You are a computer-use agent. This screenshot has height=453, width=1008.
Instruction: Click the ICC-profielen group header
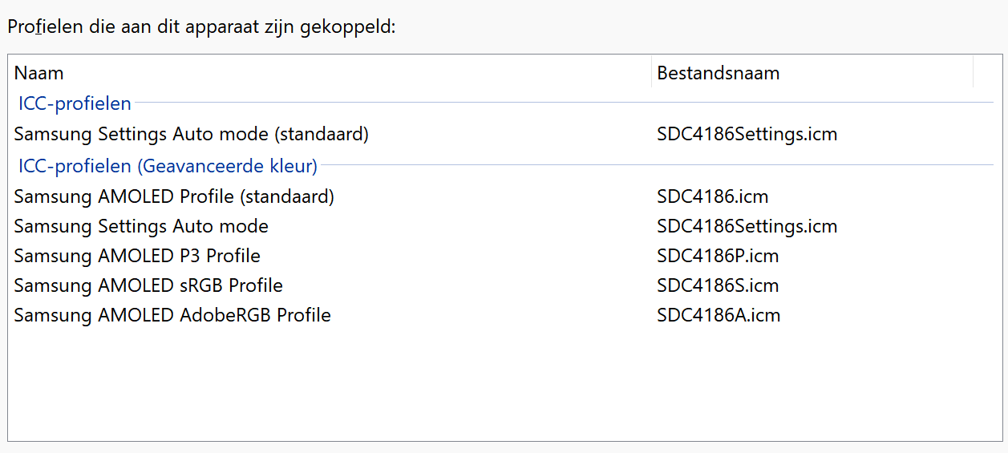pos(75,103)
